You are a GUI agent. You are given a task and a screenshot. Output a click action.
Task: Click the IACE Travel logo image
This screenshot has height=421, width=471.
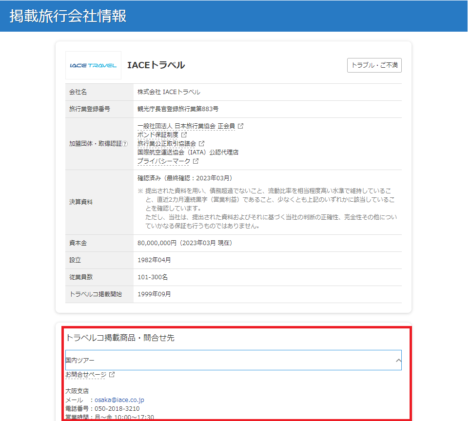(x=93, y=65)
